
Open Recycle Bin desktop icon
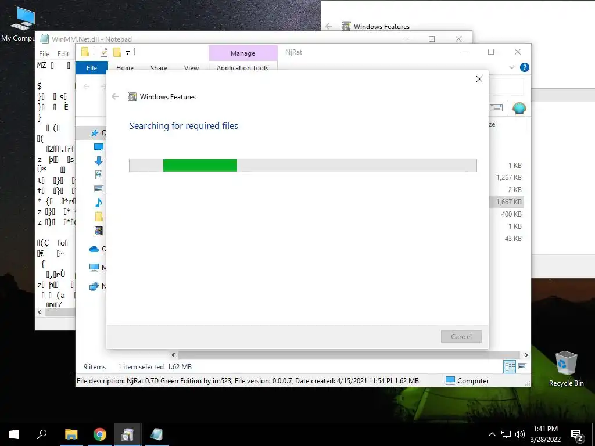tap(566, 369)
